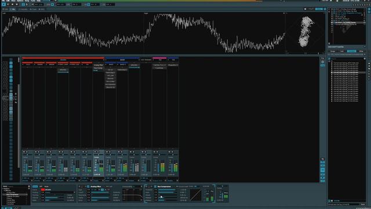Mute the last mixer channel
The image size is (371, 209).
coord(169,152)
